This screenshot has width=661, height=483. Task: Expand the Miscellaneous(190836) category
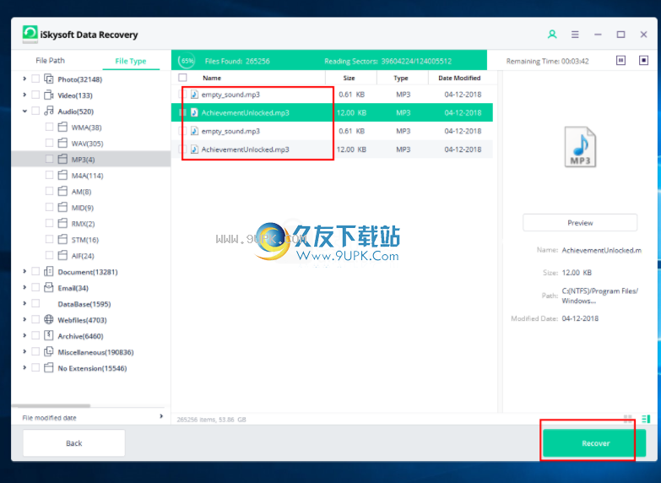pyautogui.click(x=24, y=352)
